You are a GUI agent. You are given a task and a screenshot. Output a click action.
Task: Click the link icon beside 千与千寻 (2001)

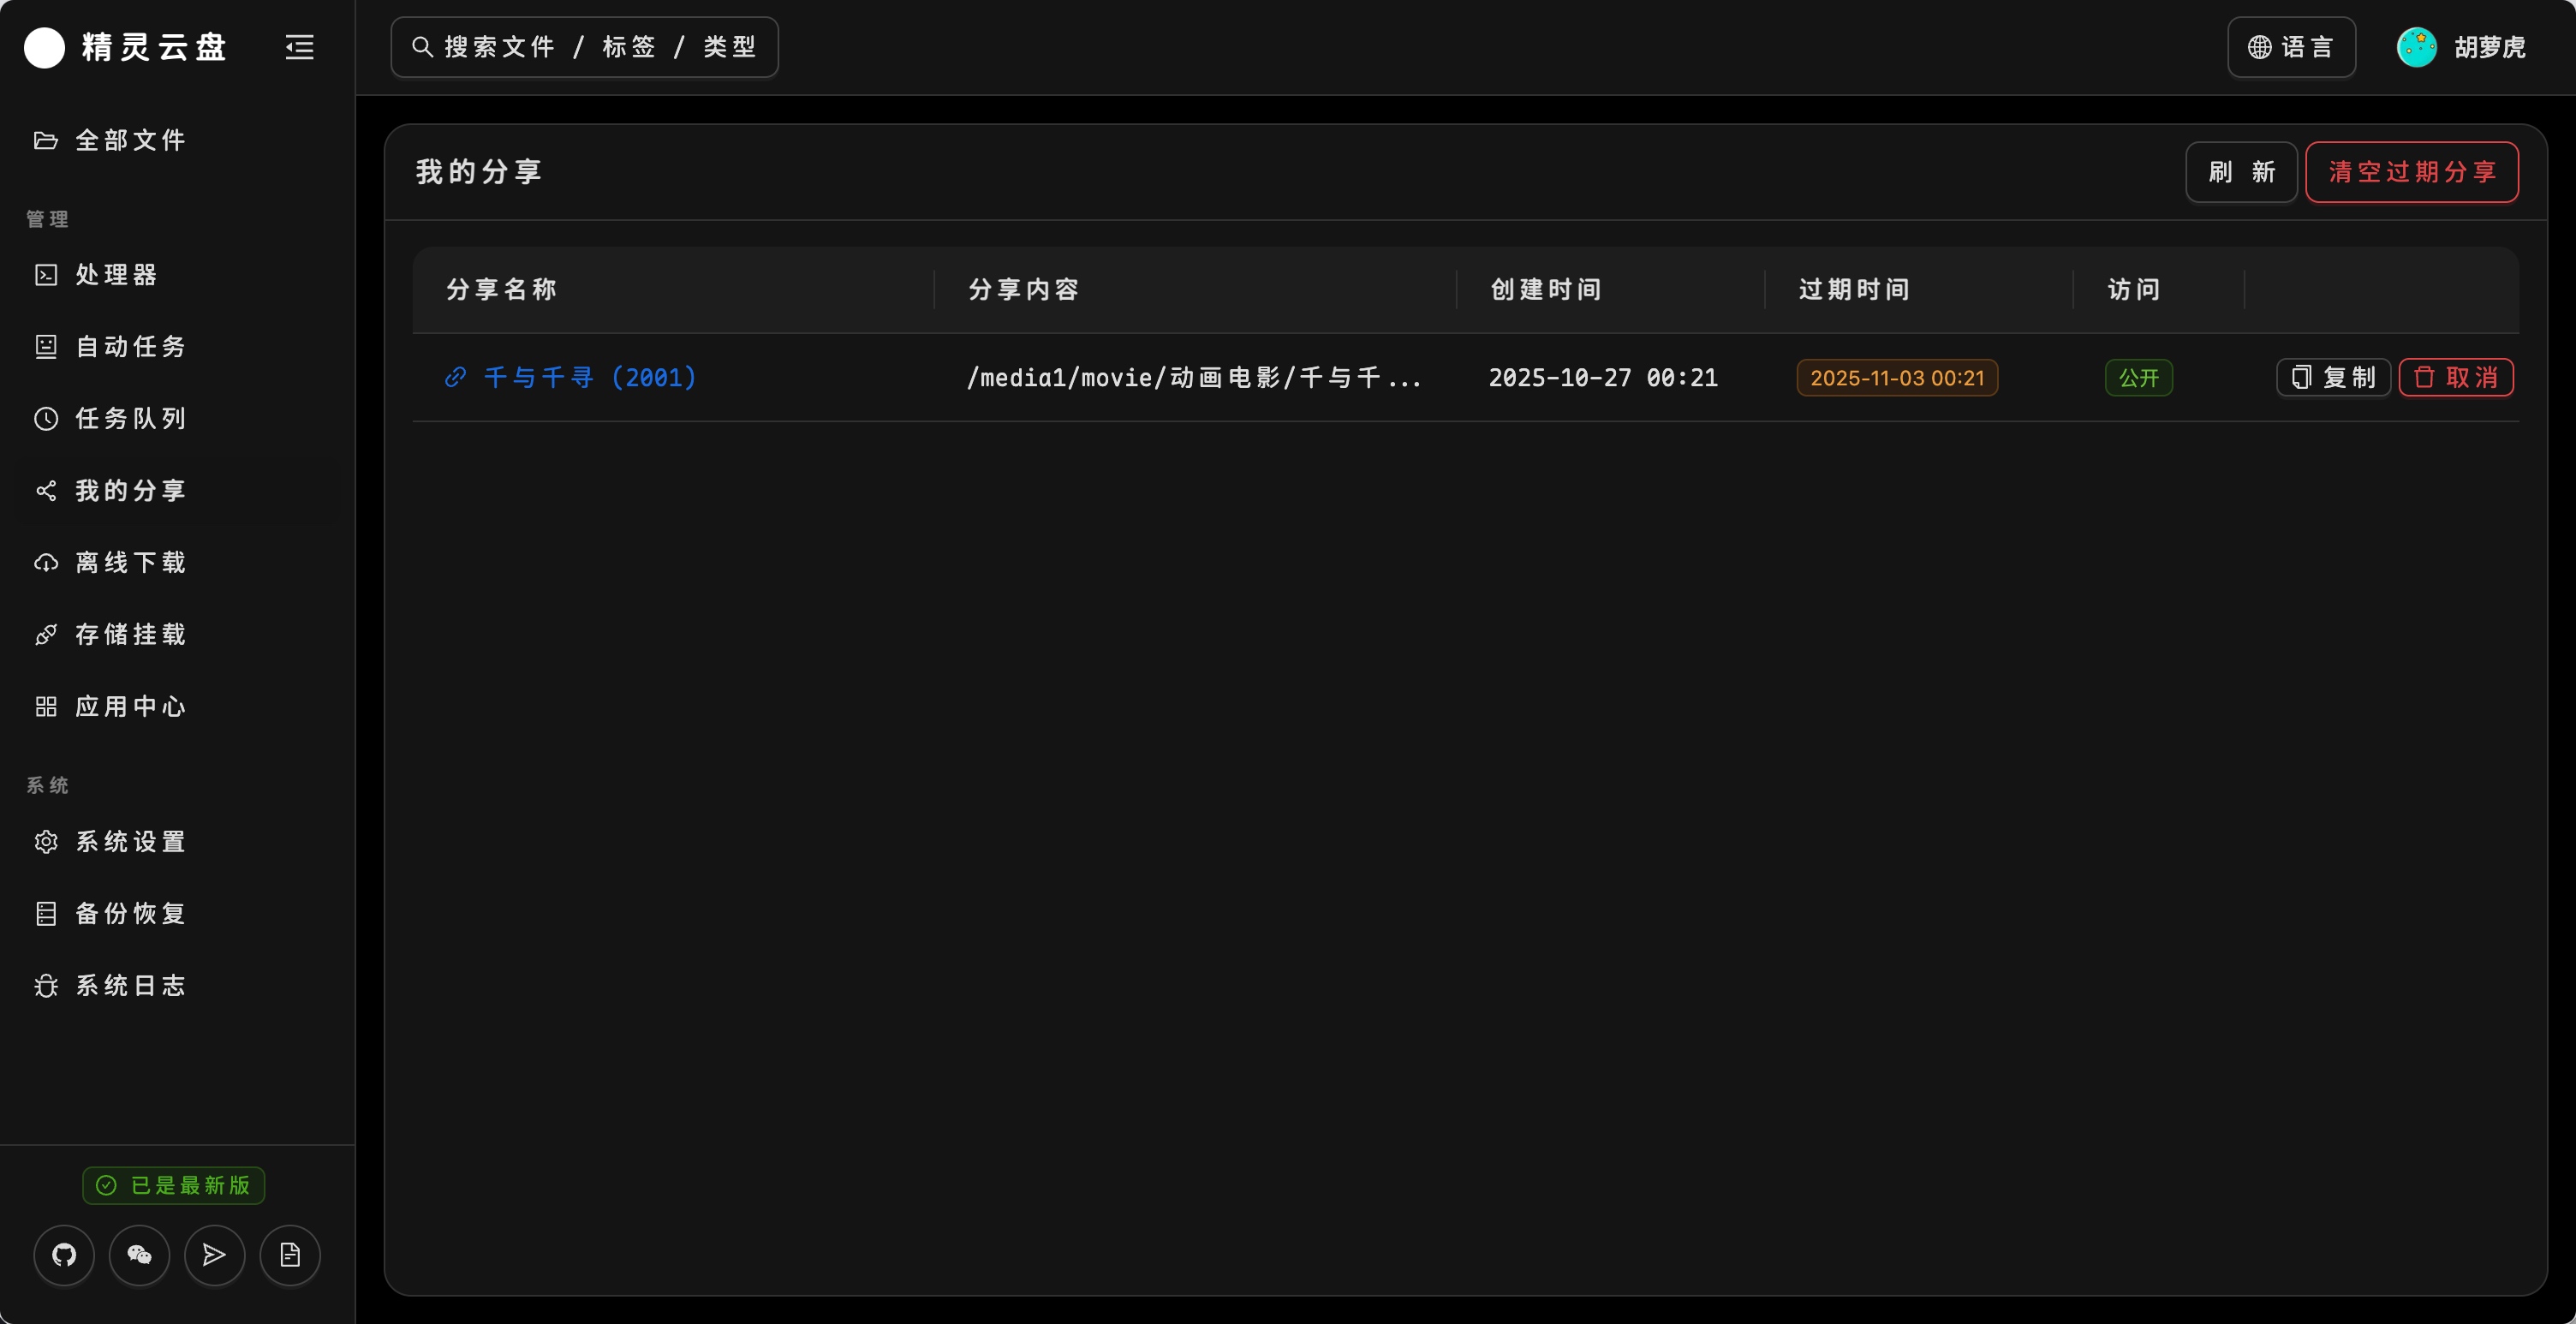[x=455, y=377]
